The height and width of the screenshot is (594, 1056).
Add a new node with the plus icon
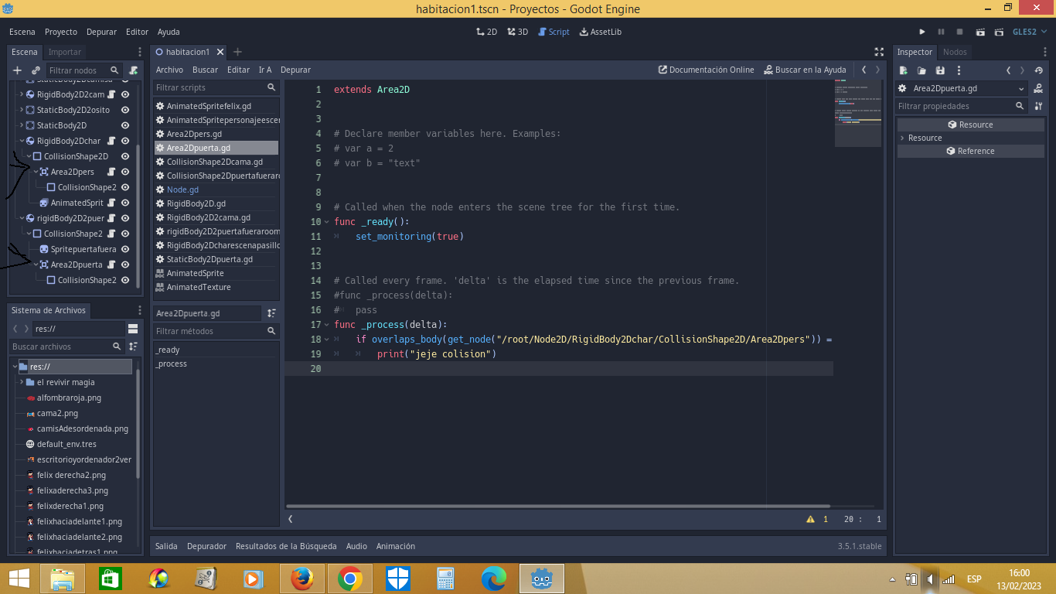18,70
